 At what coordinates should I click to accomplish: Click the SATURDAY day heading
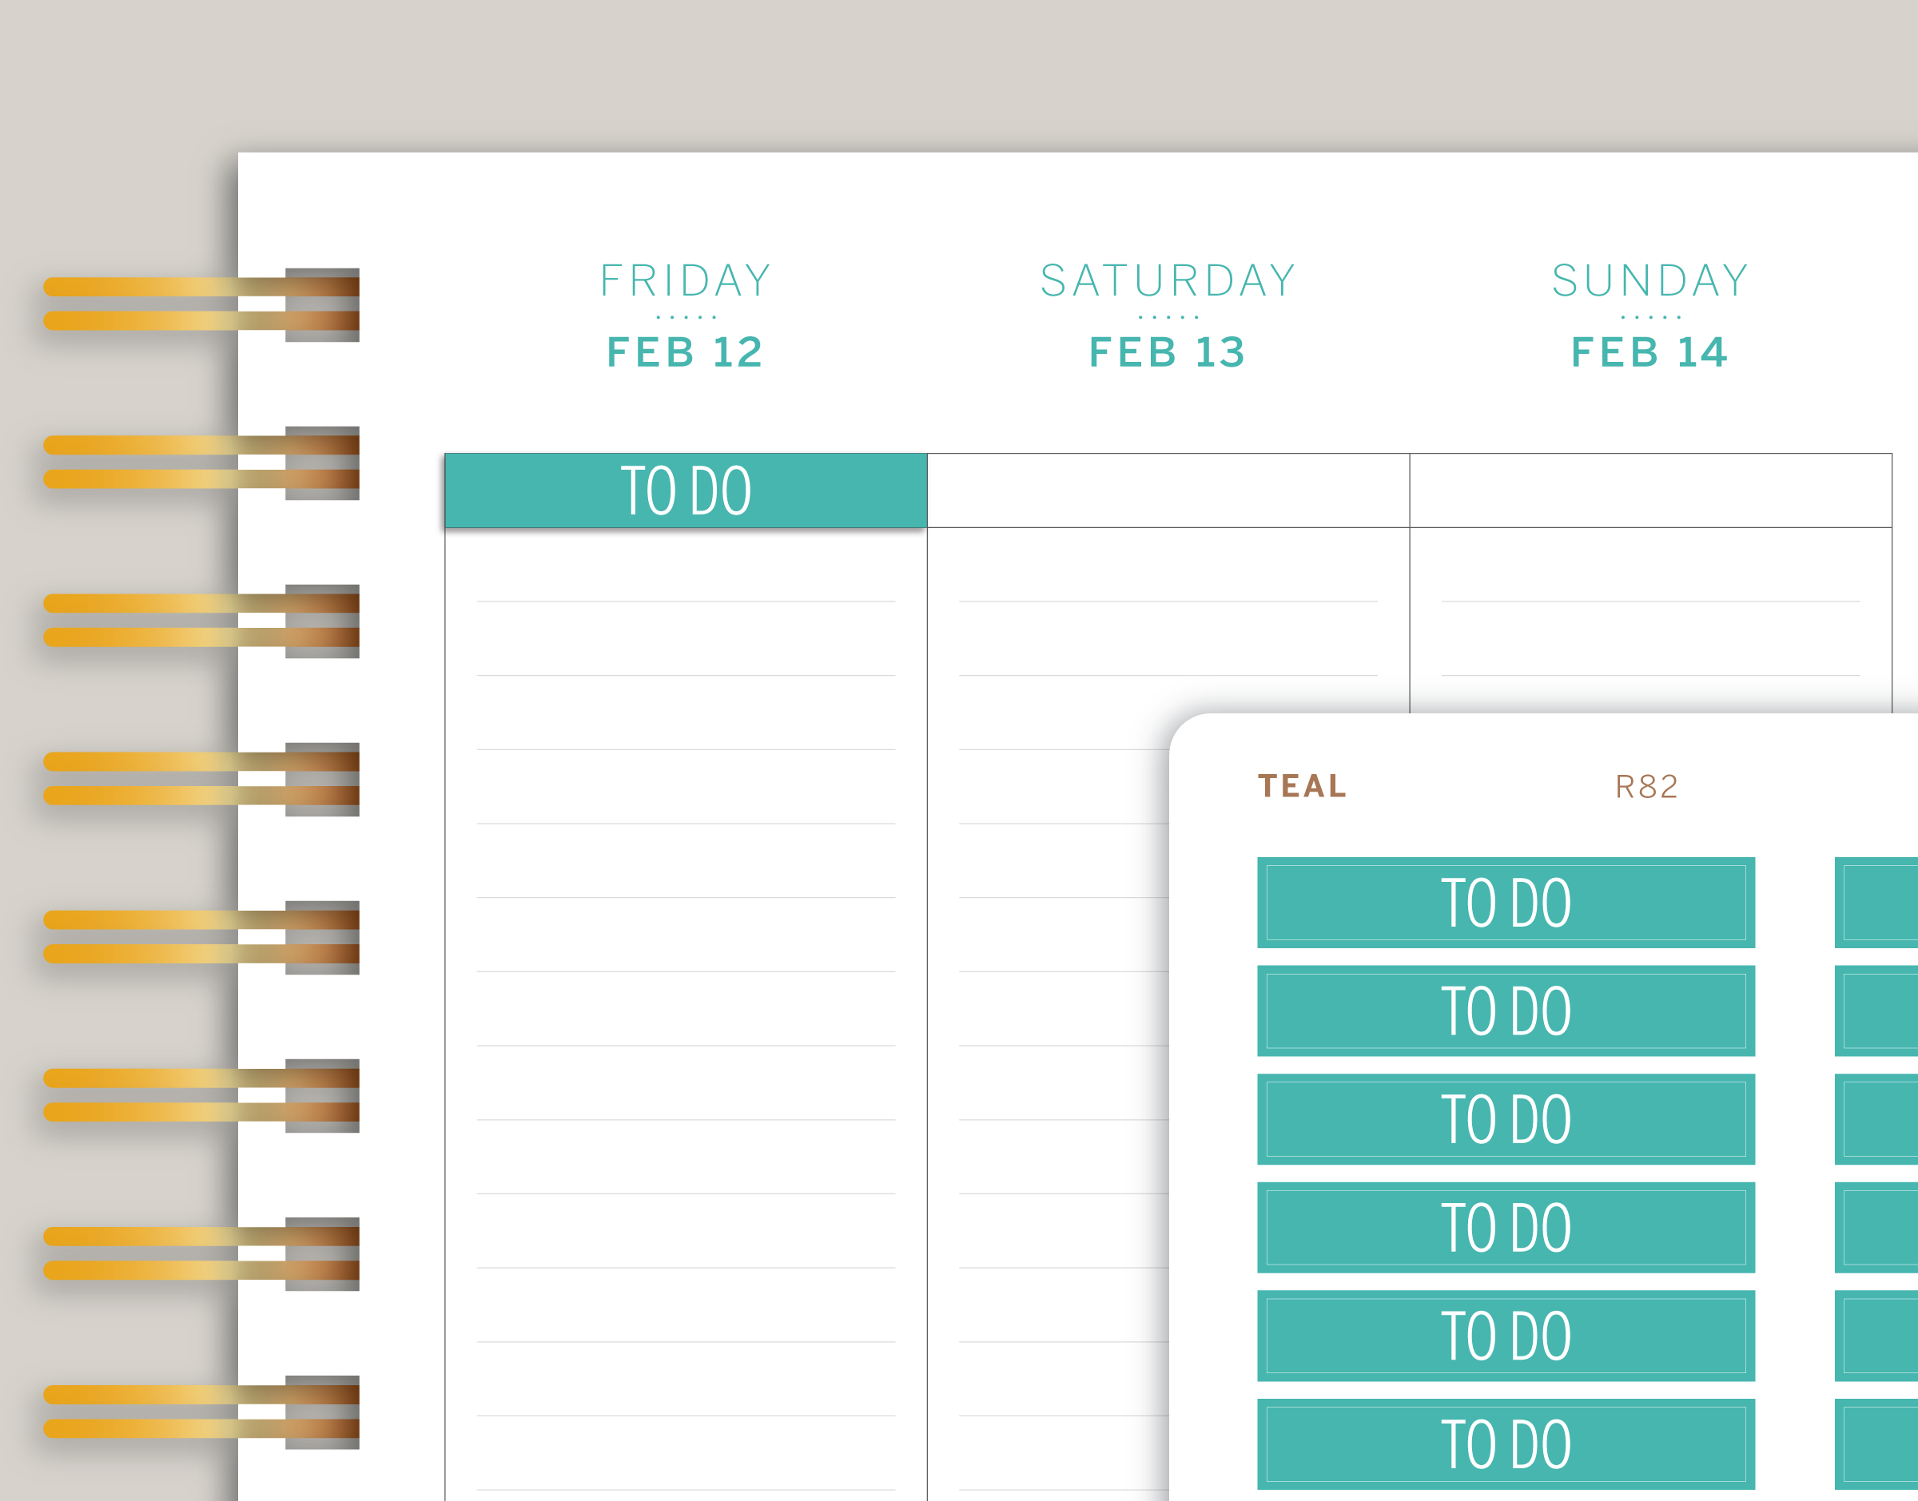click(x=1168, y=281)
